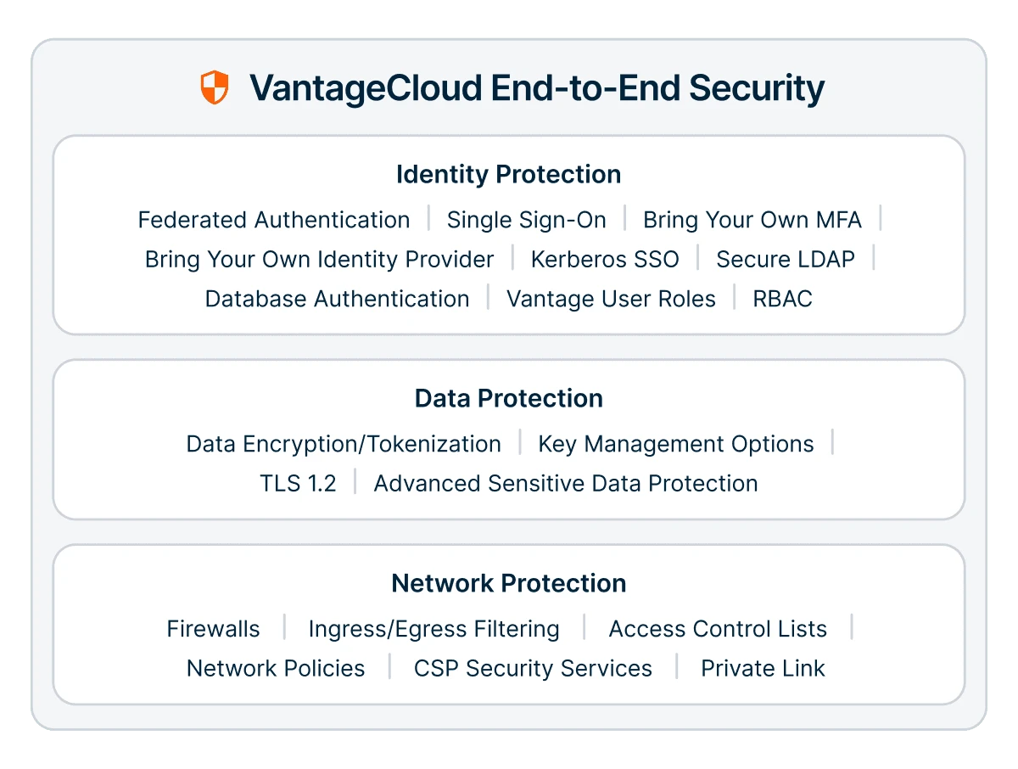Select the Identity Protection heading
1018x769 pixels.
[x=509, y=174]
